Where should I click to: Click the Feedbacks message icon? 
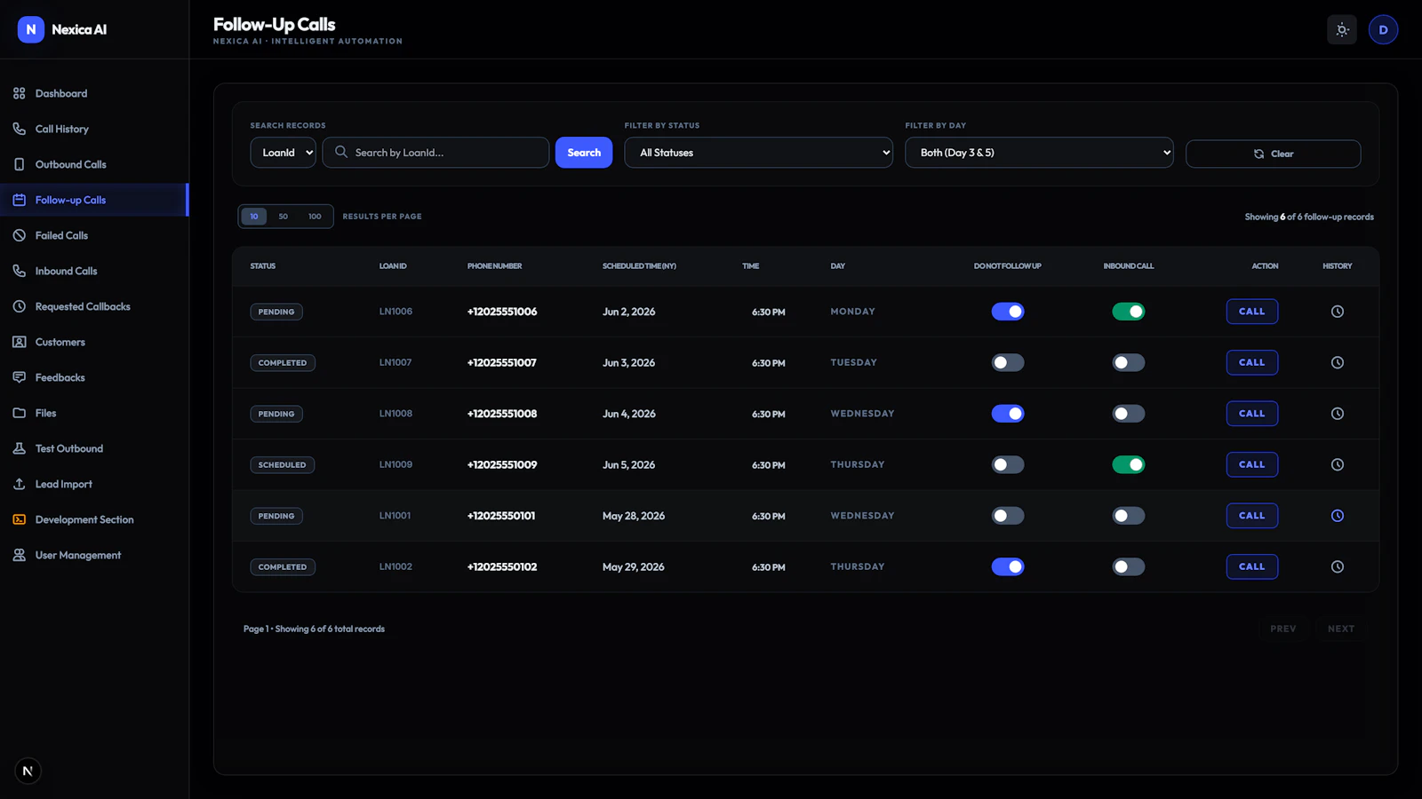point(19,377)
